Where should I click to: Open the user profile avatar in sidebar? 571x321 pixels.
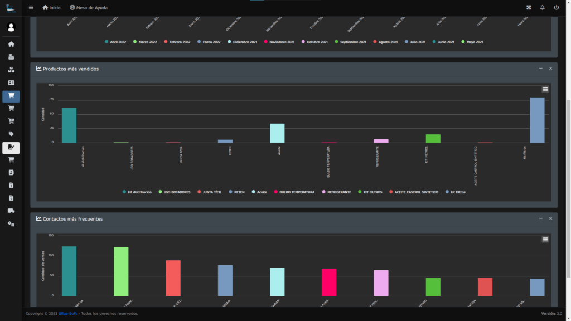[x=11, y=27]
